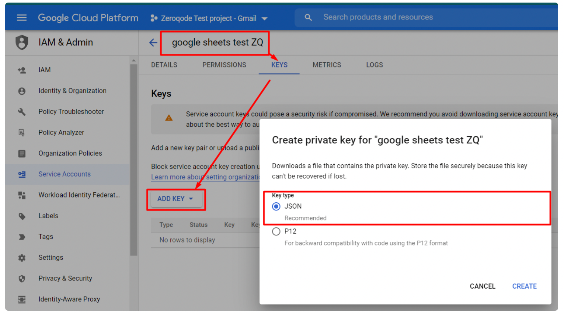The height and width of the screenshot is (314, 564).
Task: Click the back arrow beside account name
Action: 153,43
